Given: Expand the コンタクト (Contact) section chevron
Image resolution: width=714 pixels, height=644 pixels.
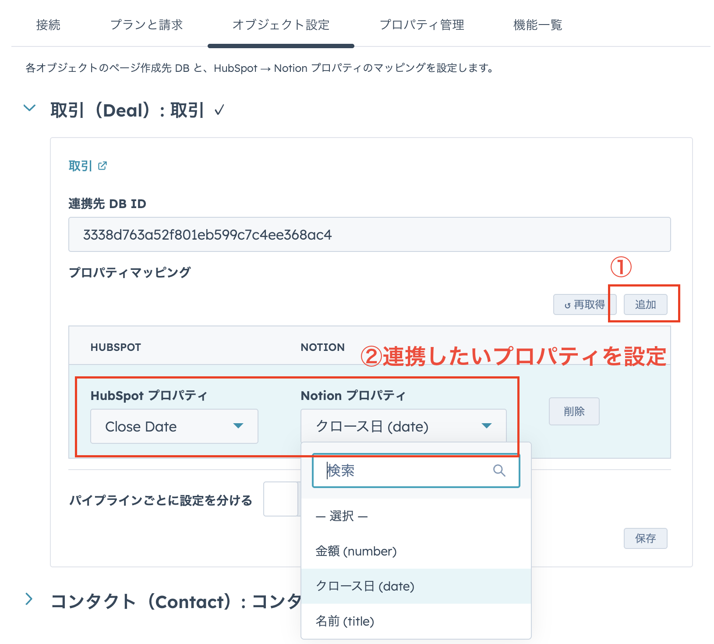Looking at the screenshot, I should pyautogui.click(x=29, y=599).
